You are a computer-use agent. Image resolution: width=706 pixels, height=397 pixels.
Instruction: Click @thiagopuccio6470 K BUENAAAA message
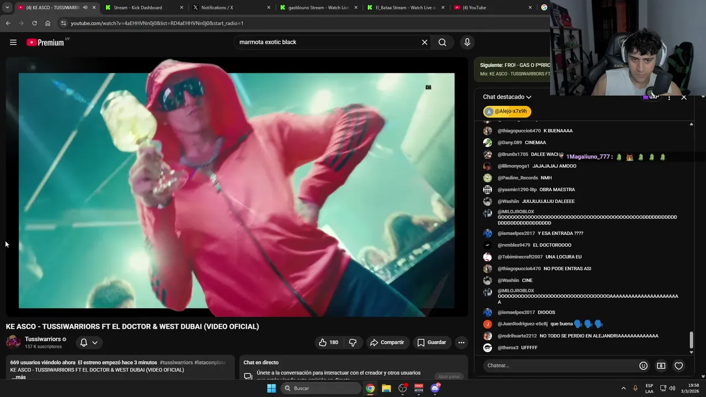[x=528, y=131]
